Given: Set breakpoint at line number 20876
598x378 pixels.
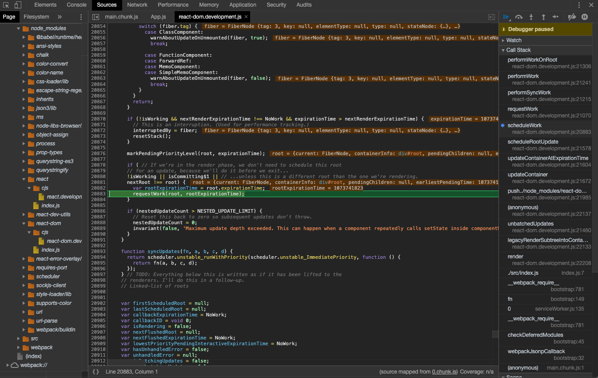Looking at the screenshot, I should pyautogui.click(x=98, y=153).
